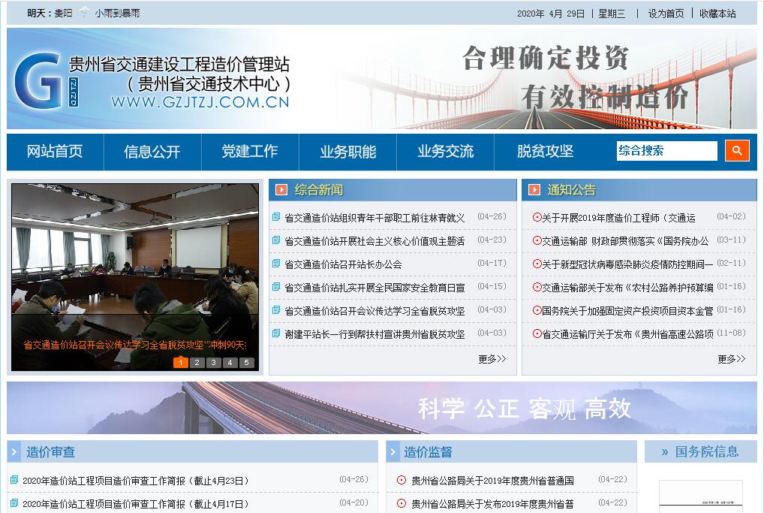Click the 综合搜索 search input field
764x513 pixels.
tap(667, 151)
